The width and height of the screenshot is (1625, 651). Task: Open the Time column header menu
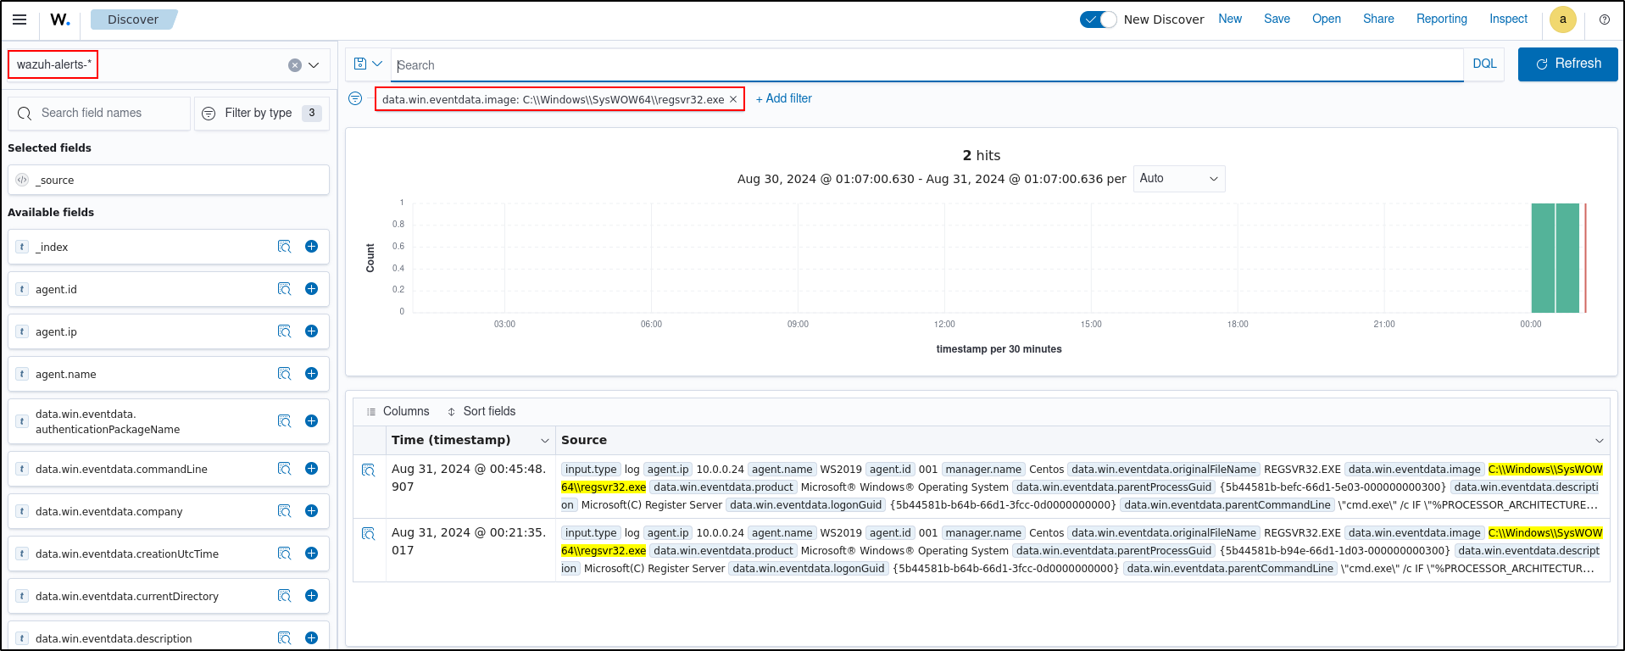[x=544, y=441]
